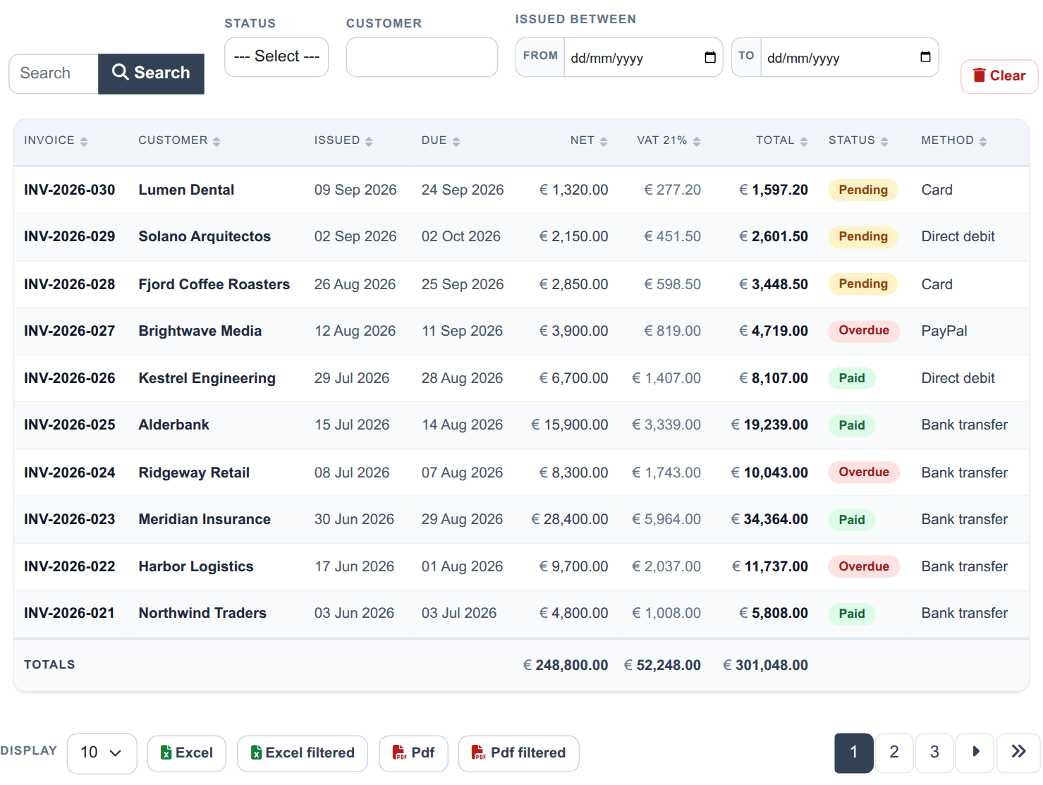Go to page 1
Screen dimensions: 1043x785
coord(854,753)
